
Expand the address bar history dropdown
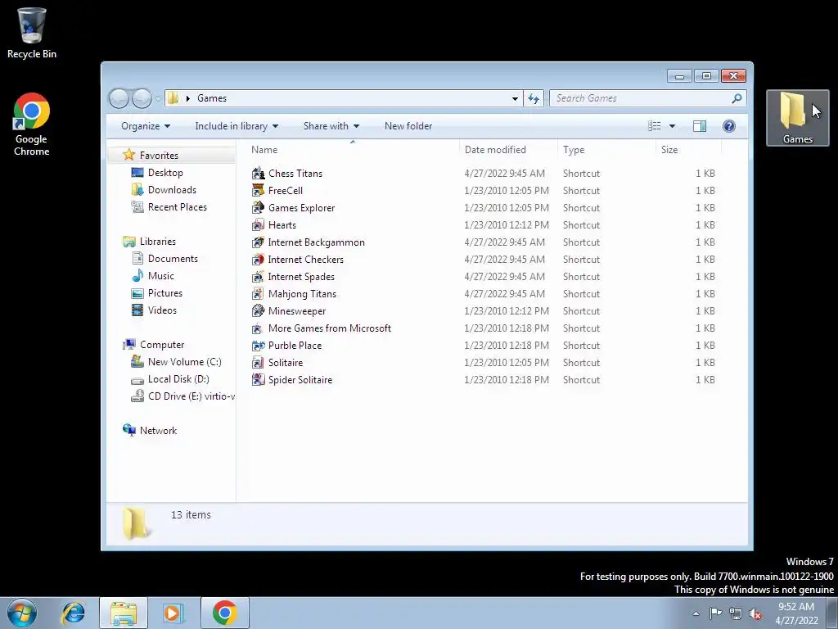point(515,98)
